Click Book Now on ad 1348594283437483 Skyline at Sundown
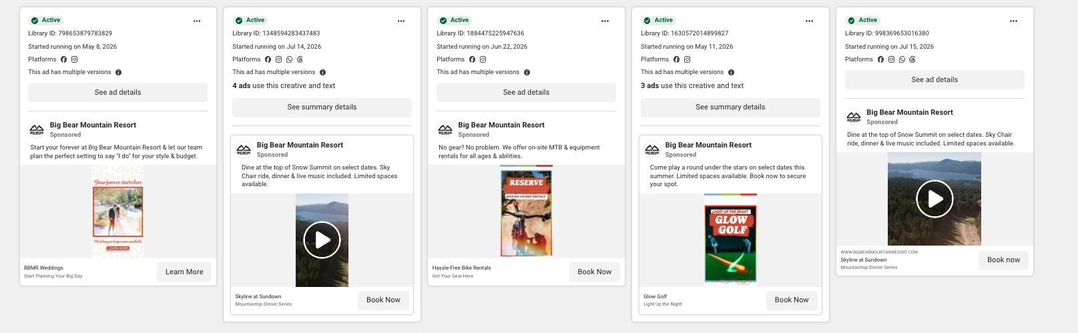Viewport: 1078px width, 333px height. click(383, 300)
